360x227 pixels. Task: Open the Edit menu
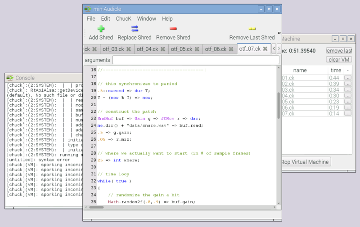pyautogui.click(x=106, y=19)
